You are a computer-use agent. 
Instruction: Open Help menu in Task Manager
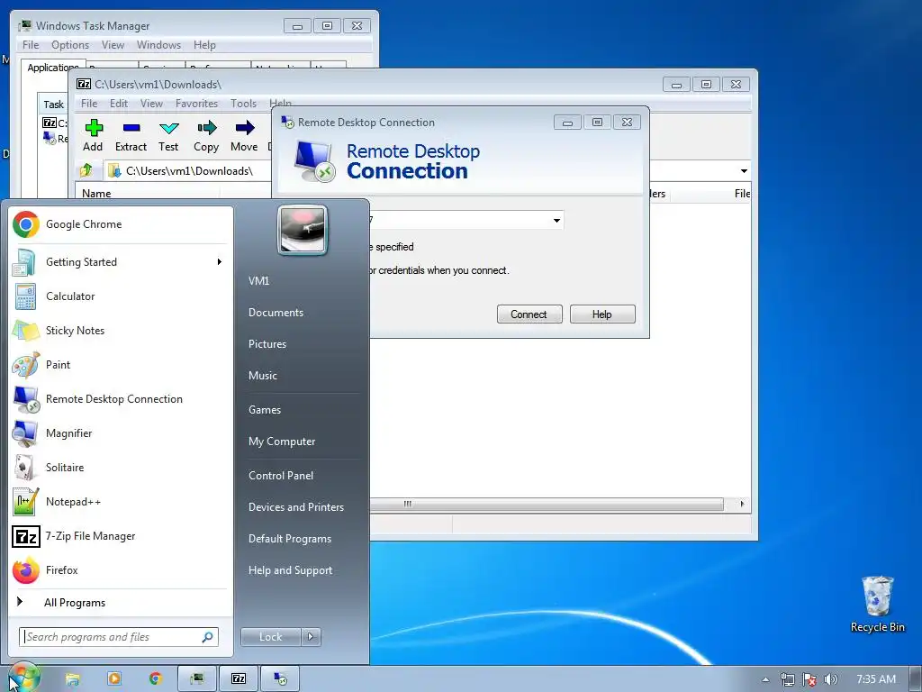coord(204,45)
